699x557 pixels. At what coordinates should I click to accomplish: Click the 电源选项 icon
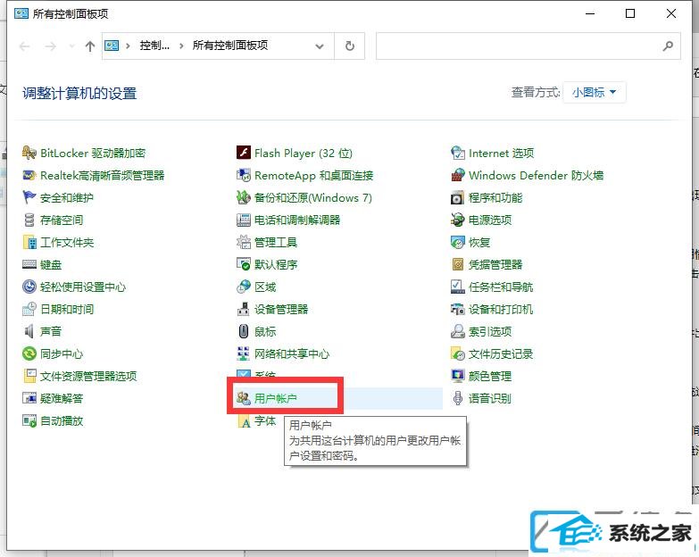458,220
